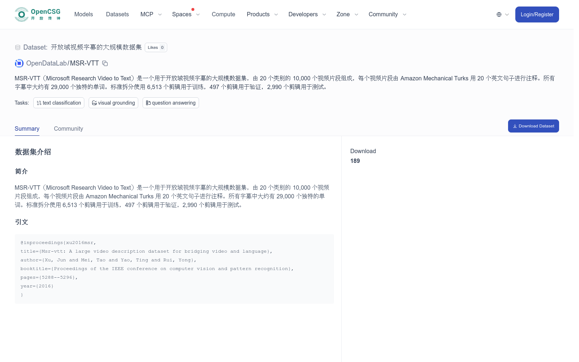
Task: Click the Likes button
Action: 156,47
